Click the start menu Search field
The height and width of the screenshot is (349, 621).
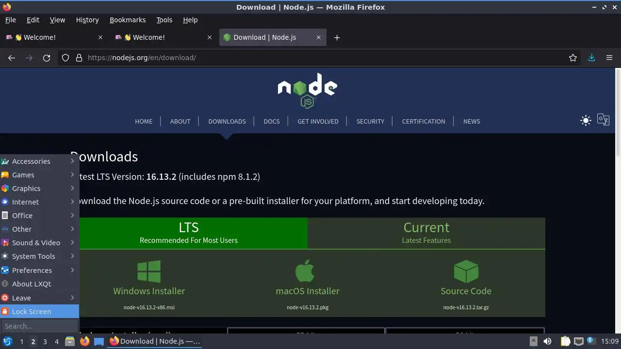[39, 326]
